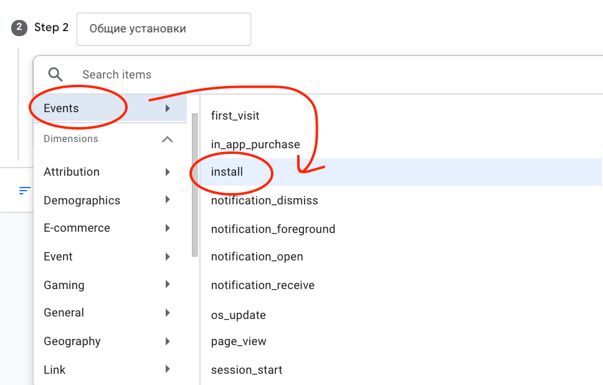The image size is (603, 385).
Task: Expand Attribution category arrow
Action: pos(168,172)
